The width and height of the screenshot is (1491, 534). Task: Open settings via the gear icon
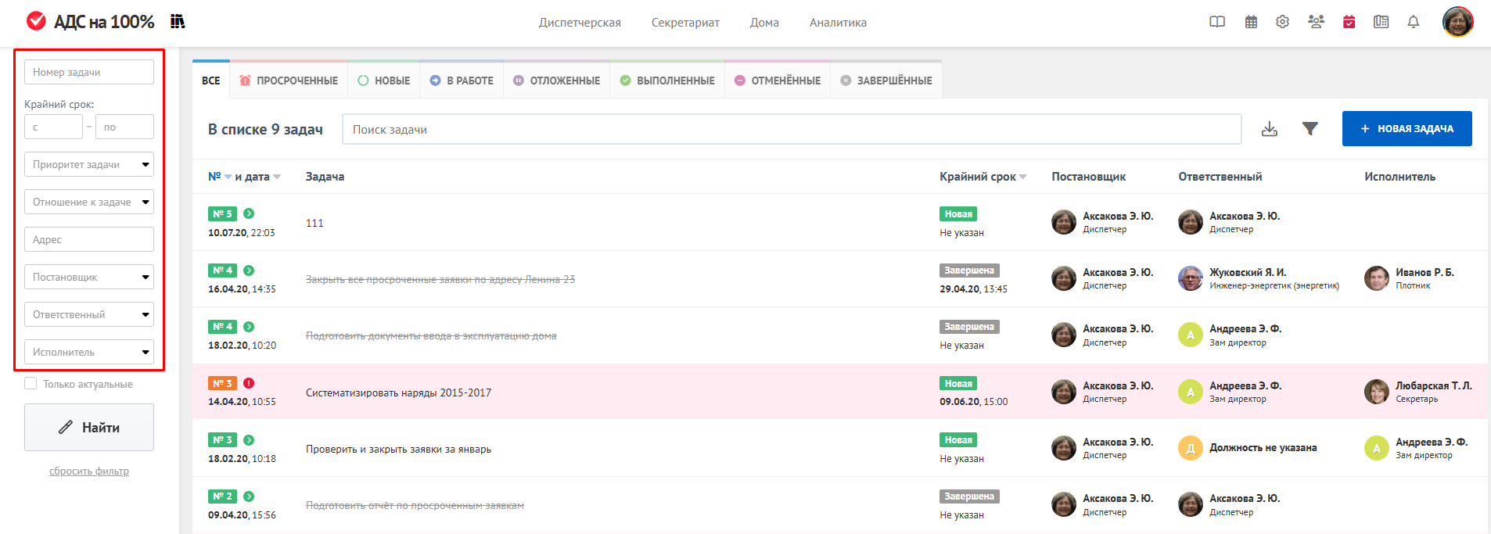pyautogui.click(x=1282, y=22)
